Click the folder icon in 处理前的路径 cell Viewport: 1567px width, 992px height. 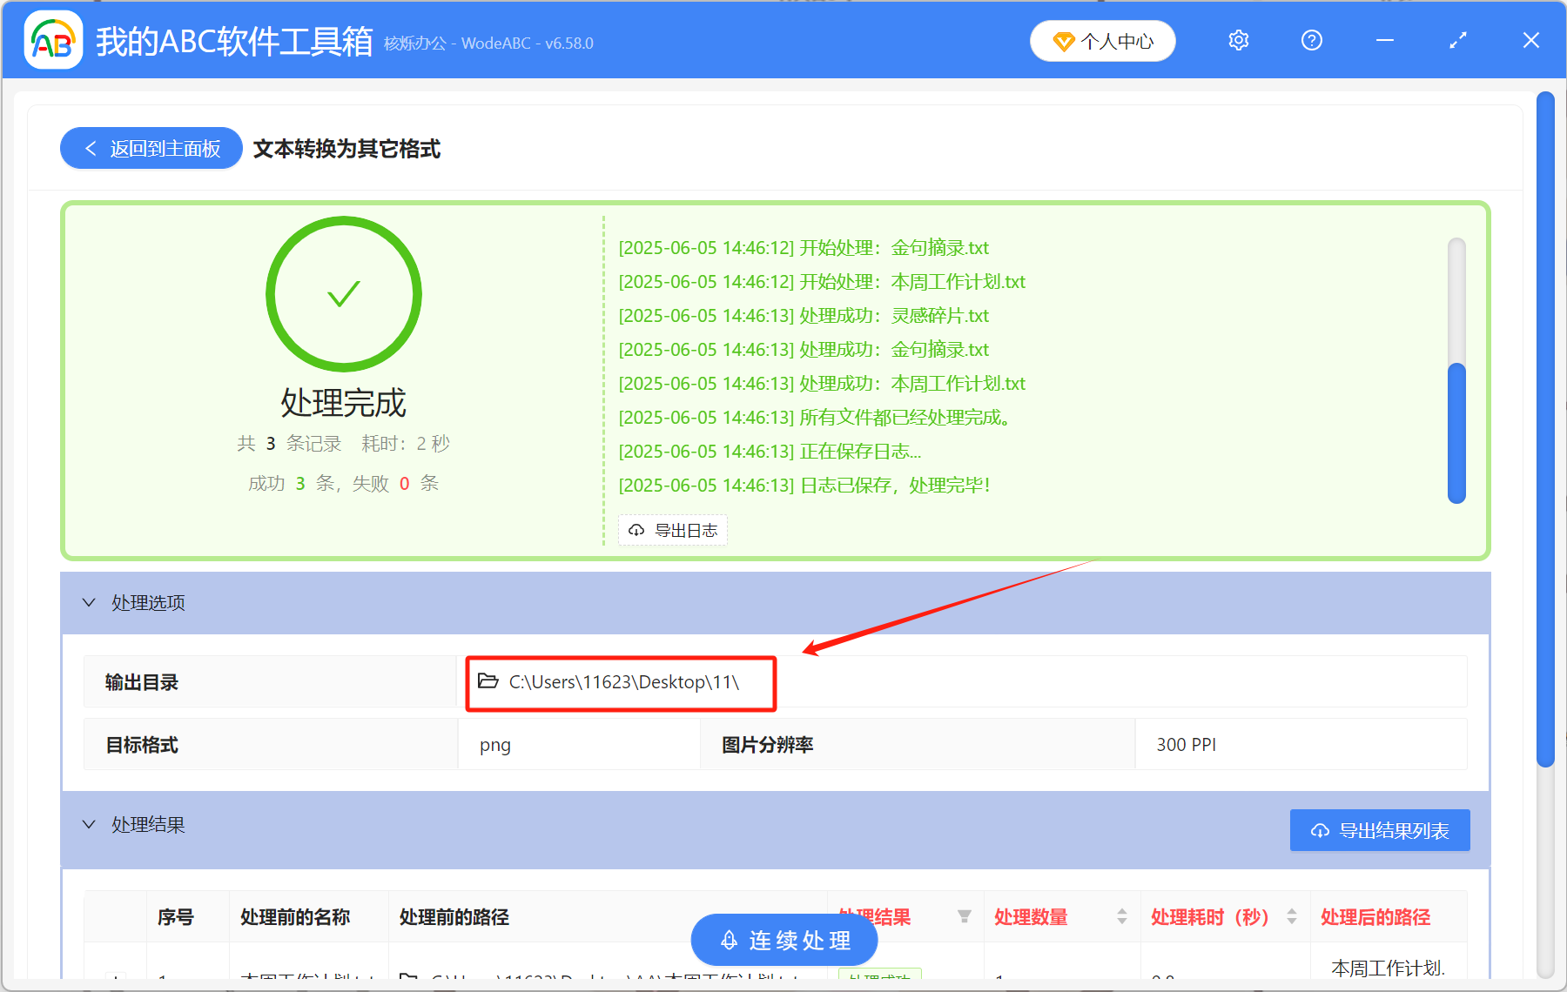pyautogui.click(x=409, y=976)
